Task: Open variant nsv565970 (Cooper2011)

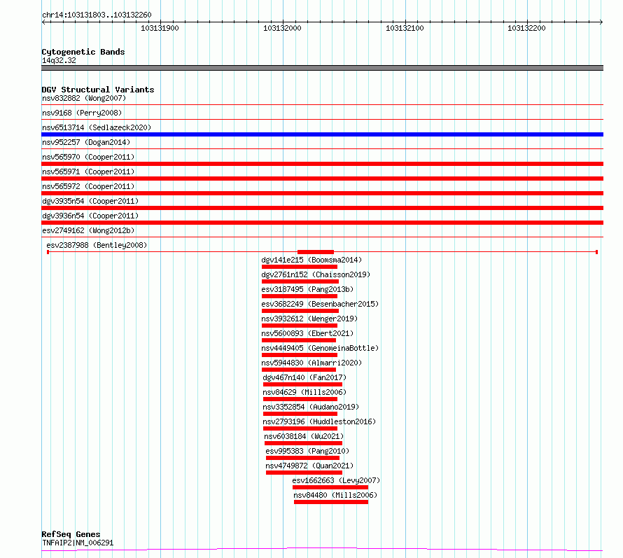Action: coord(88,157)
